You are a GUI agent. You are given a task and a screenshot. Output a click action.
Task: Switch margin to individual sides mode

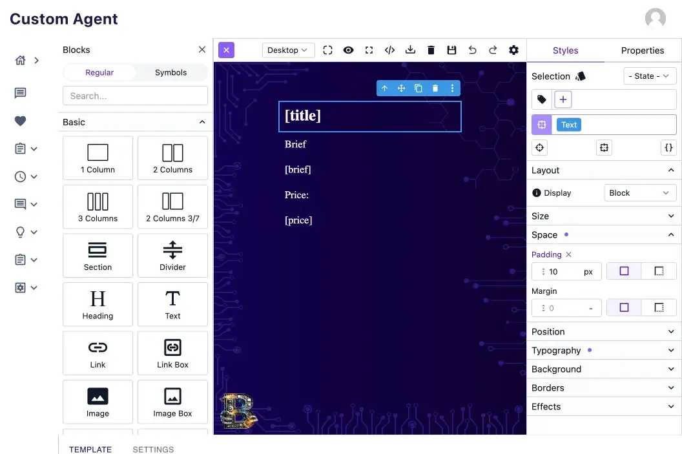pos(659,307)
